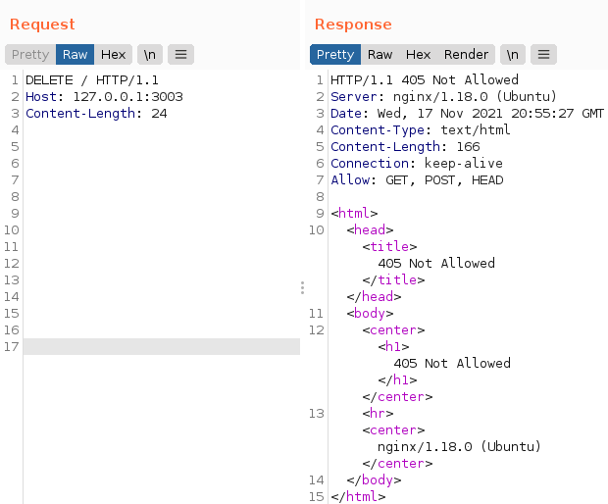
Task: Show the Request in Hex view
Action: (x=113, y=55)
